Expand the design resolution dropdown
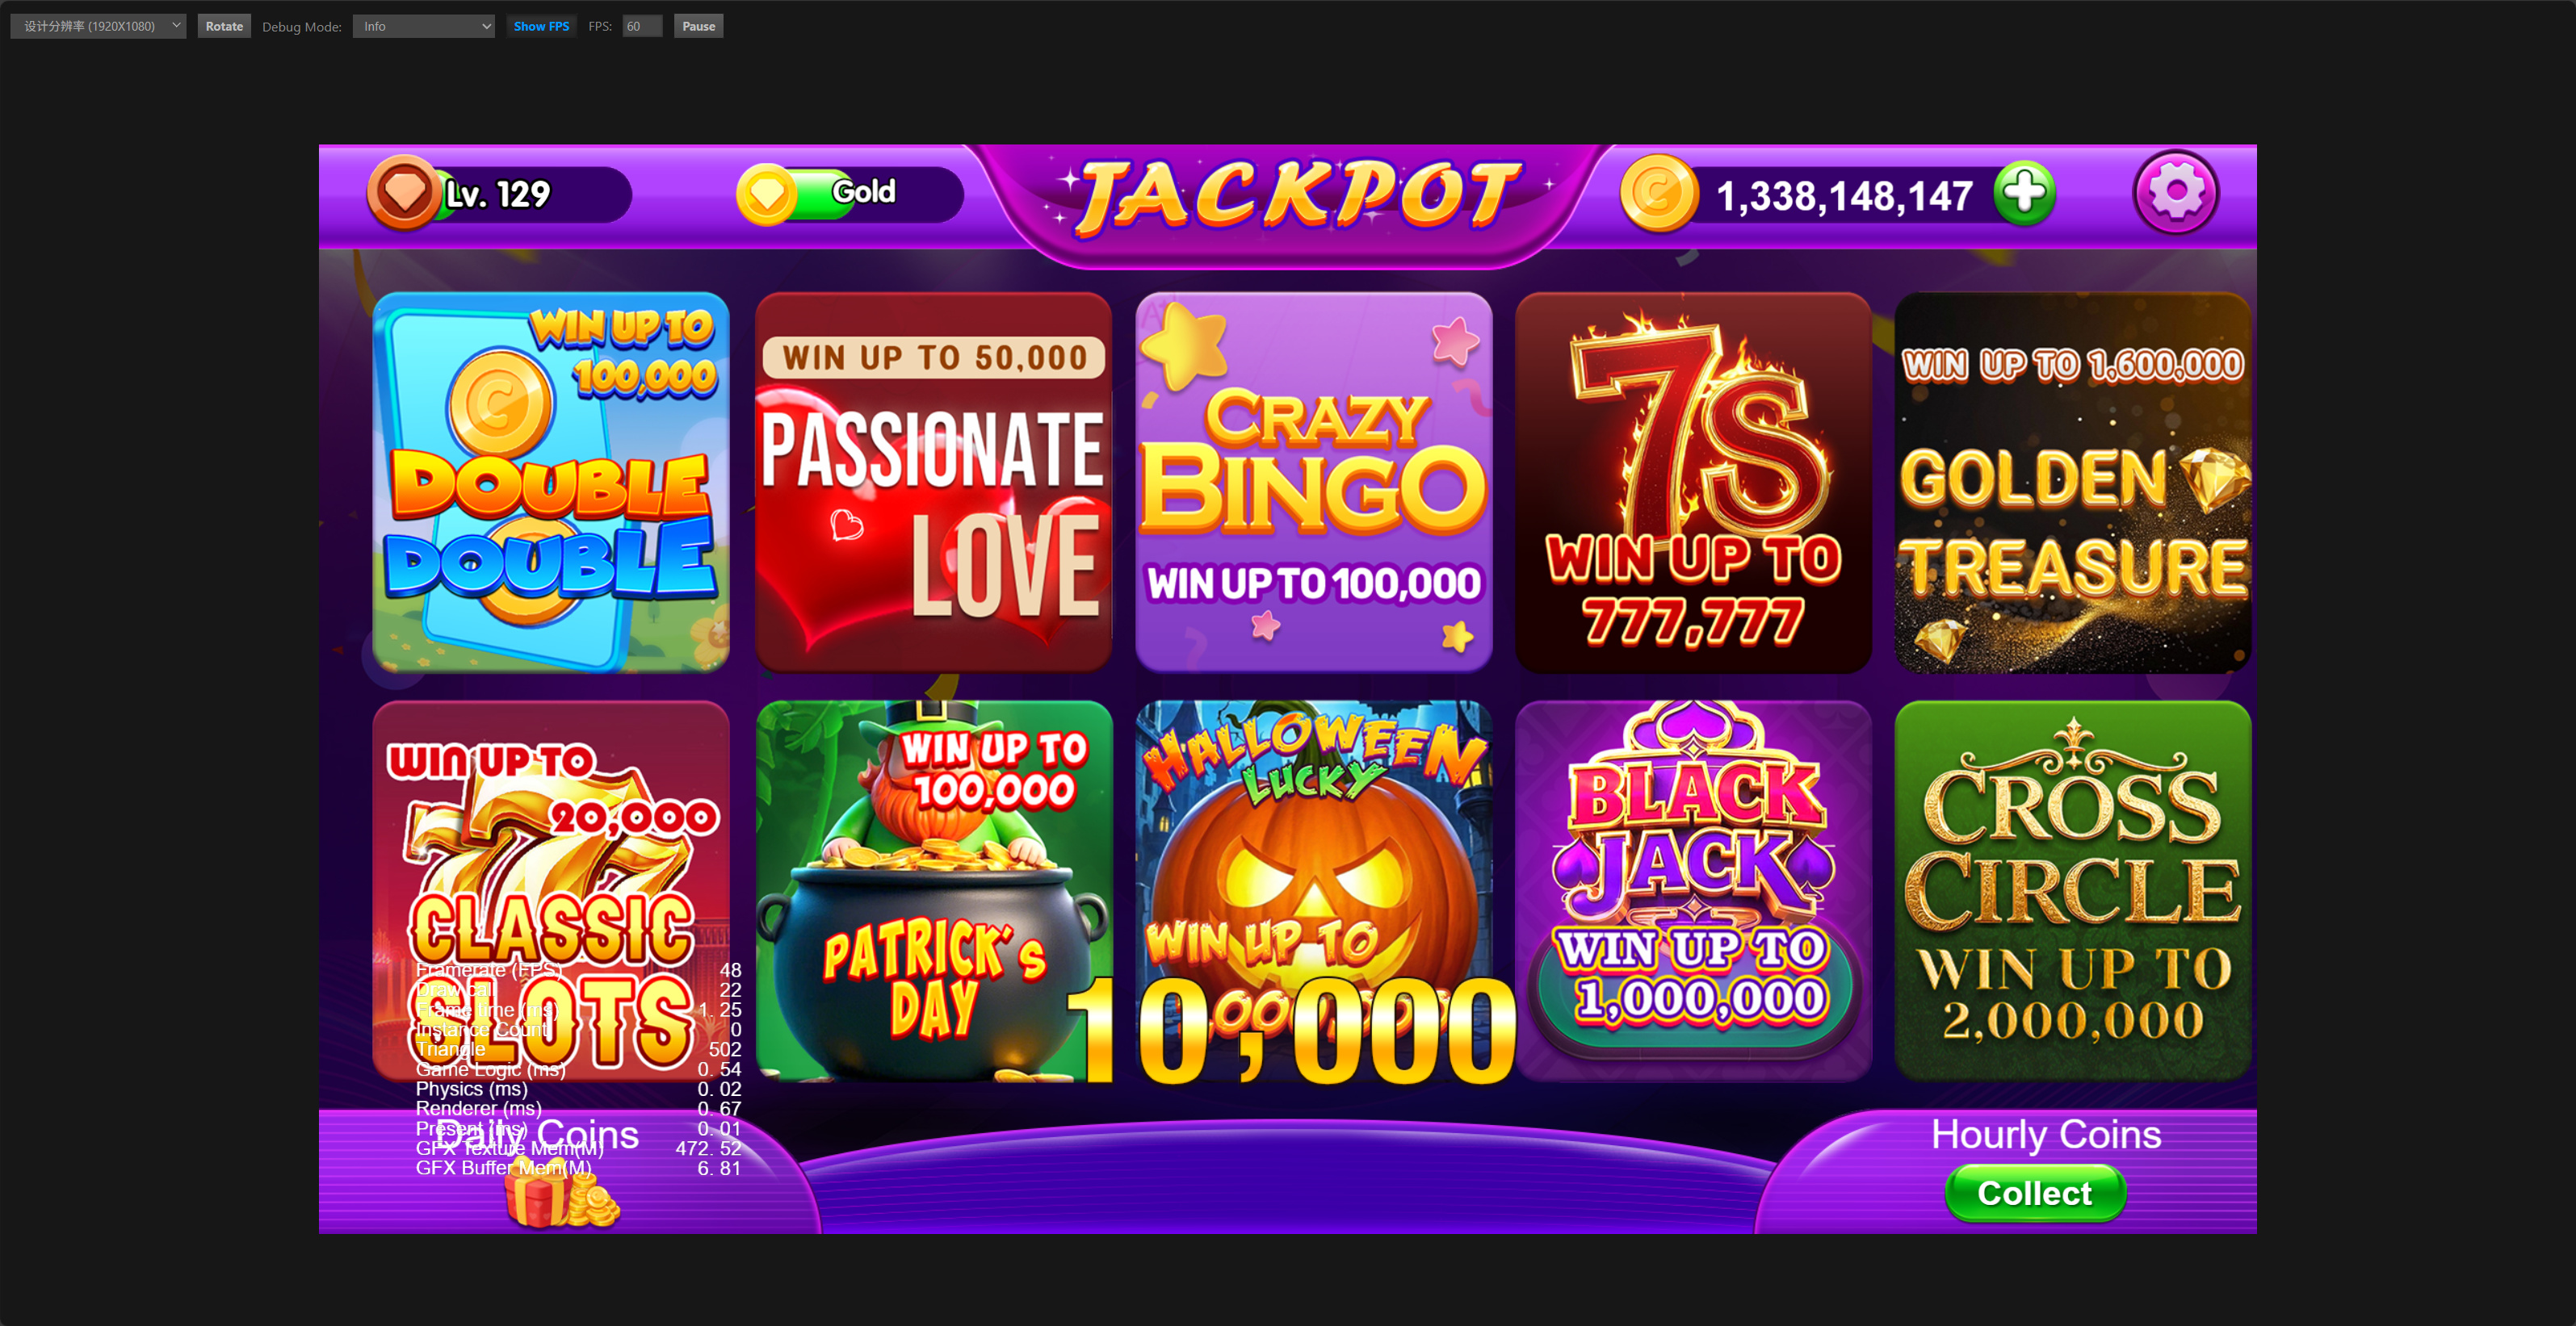2576x1326 pixels. (98, 26)
